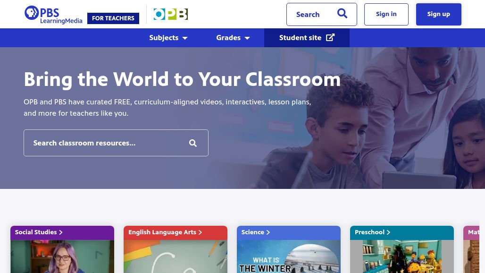Open the Student site tab
The image size is (485, 273).
point(307,38)
